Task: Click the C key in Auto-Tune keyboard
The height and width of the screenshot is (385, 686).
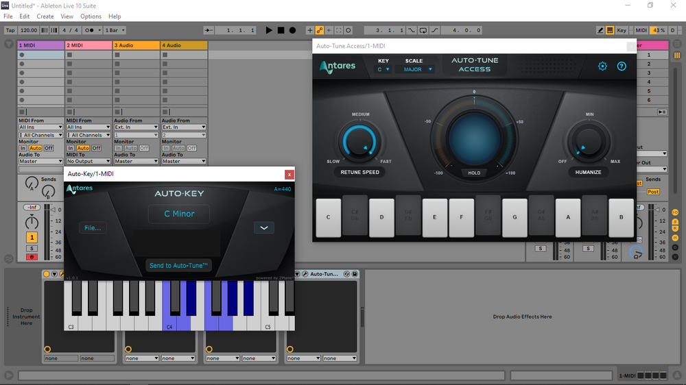Action: tap(328, 218)
